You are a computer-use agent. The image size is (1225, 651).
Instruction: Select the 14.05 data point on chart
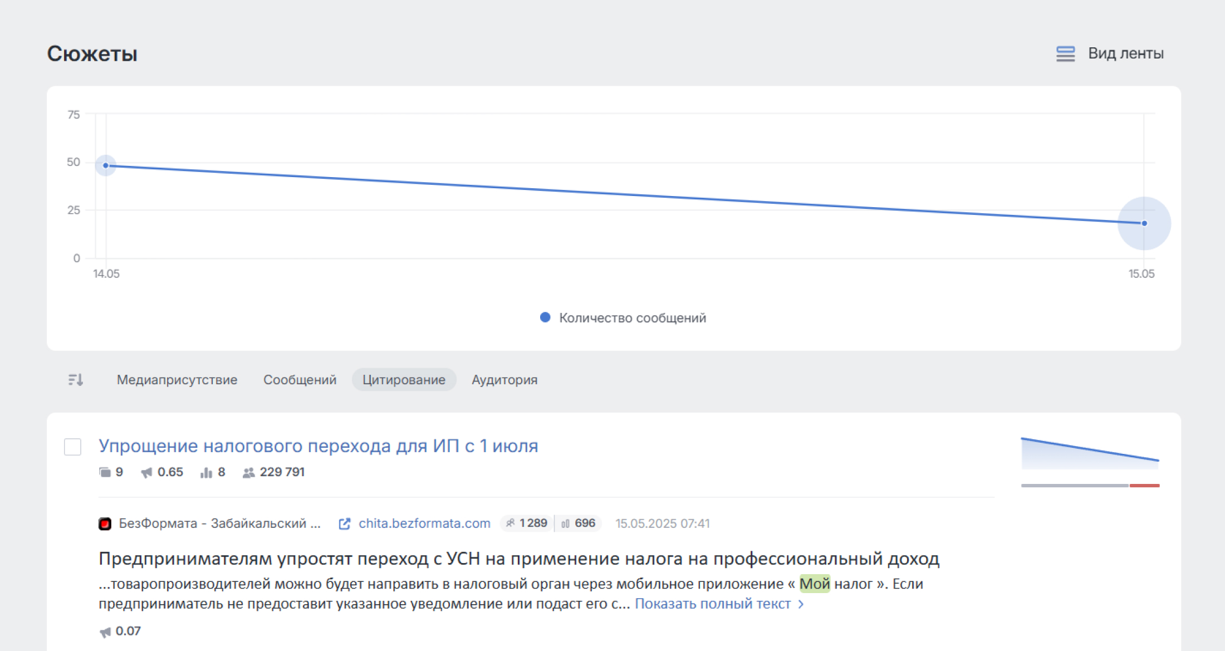point(106,165)
